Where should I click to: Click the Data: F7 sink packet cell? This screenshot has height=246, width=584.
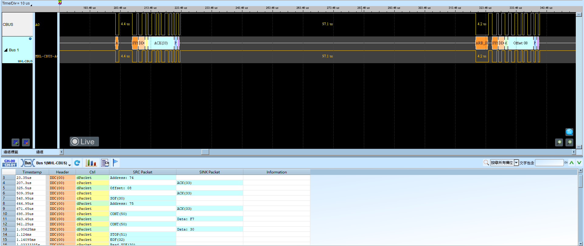209,219
